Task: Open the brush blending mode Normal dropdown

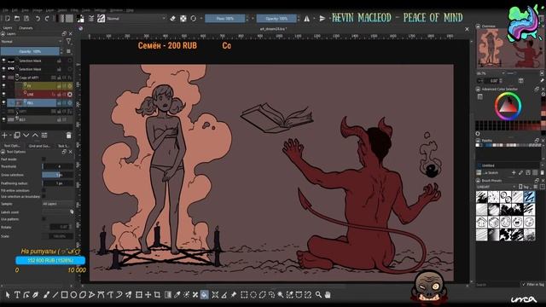Action: [x=136, y=19]
